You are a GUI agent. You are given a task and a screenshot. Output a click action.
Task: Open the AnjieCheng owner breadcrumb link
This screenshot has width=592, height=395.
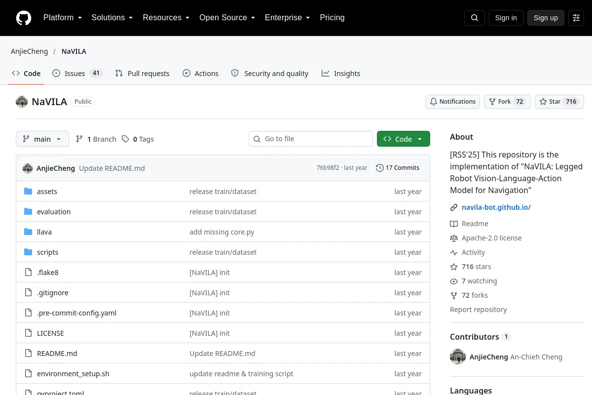point(30,51)
